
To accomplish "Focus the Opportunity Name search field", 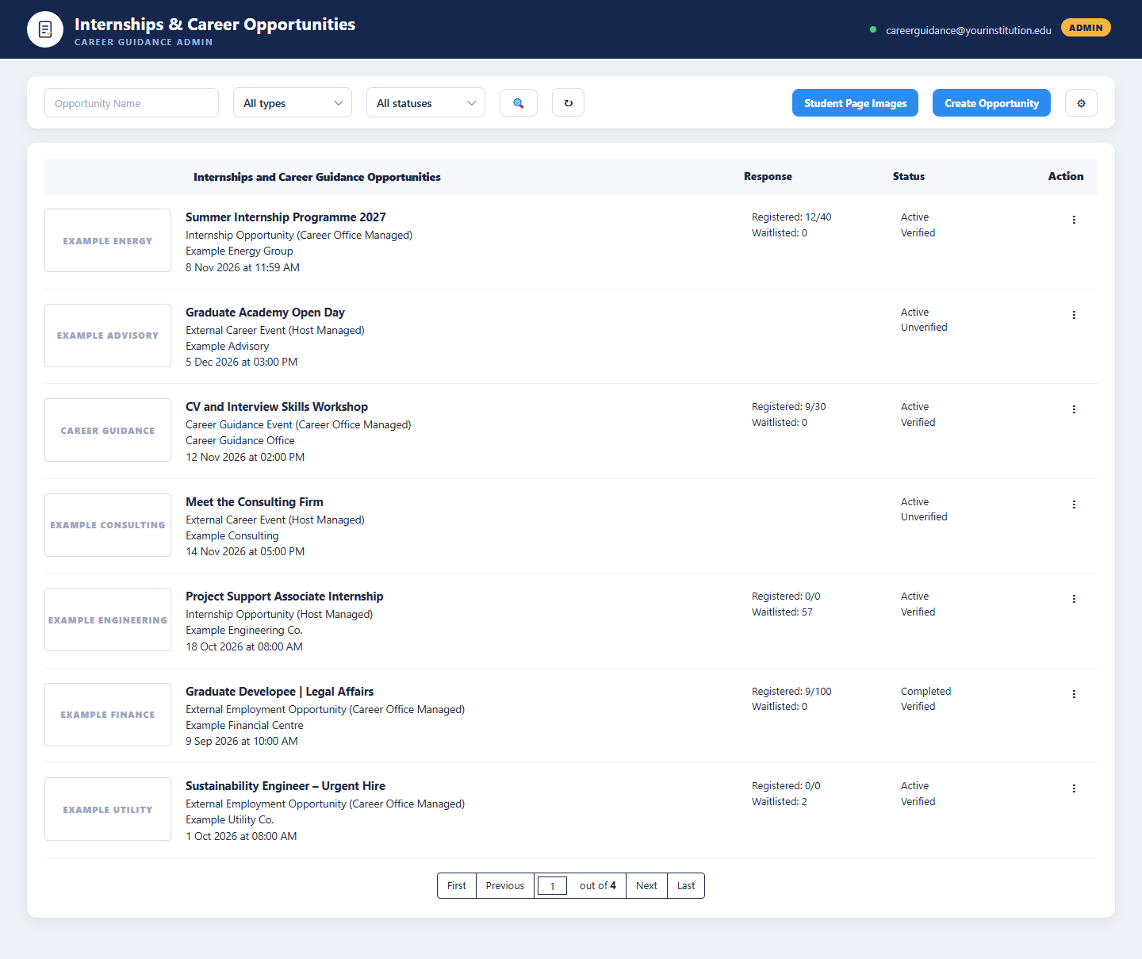I will [x=132, y=103].
